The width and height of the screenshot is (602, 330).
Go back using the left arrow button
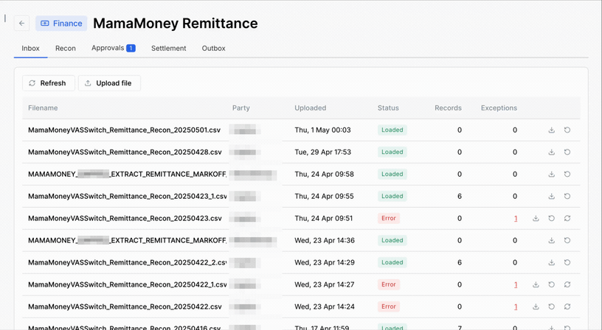[x=22, y=24]
